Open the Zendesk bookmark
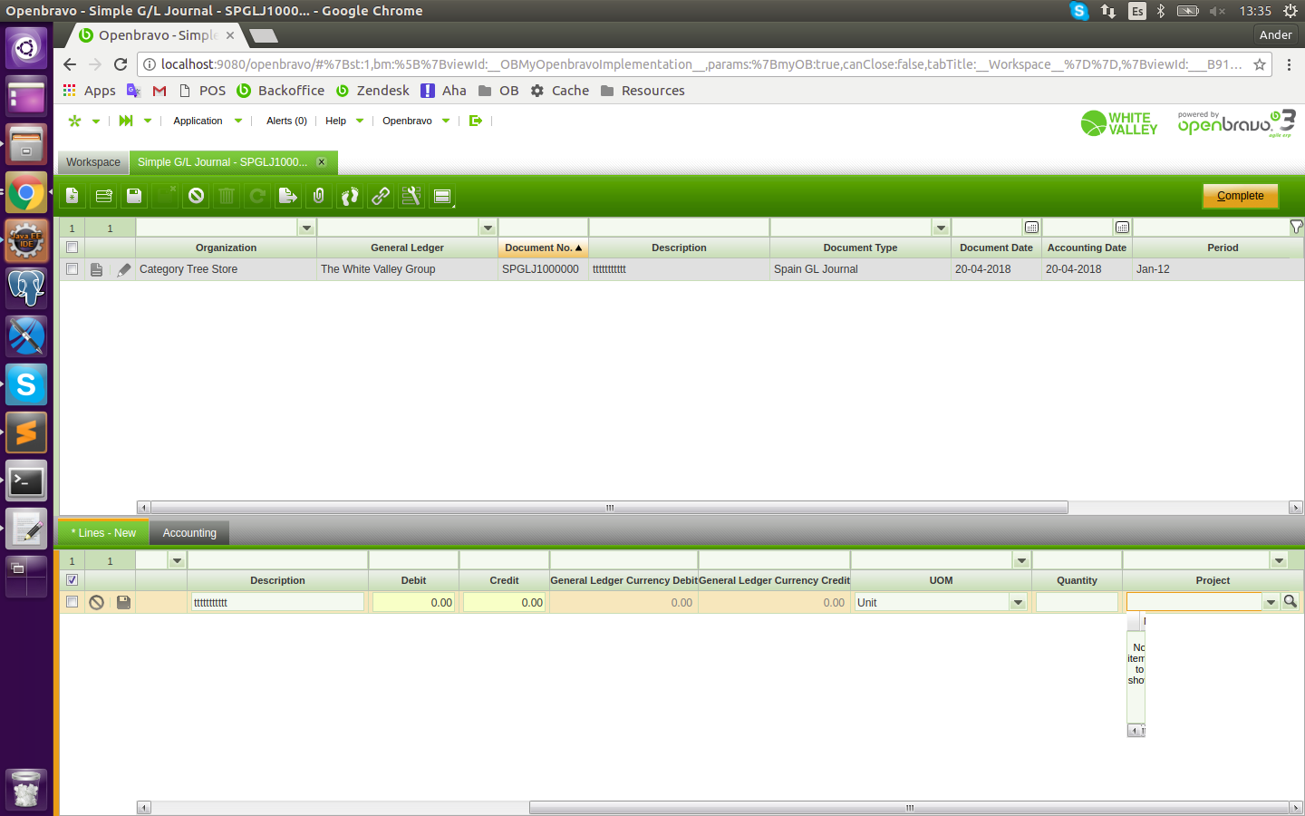The width and height of the screenshot is (1305, 816). point(372,91)
